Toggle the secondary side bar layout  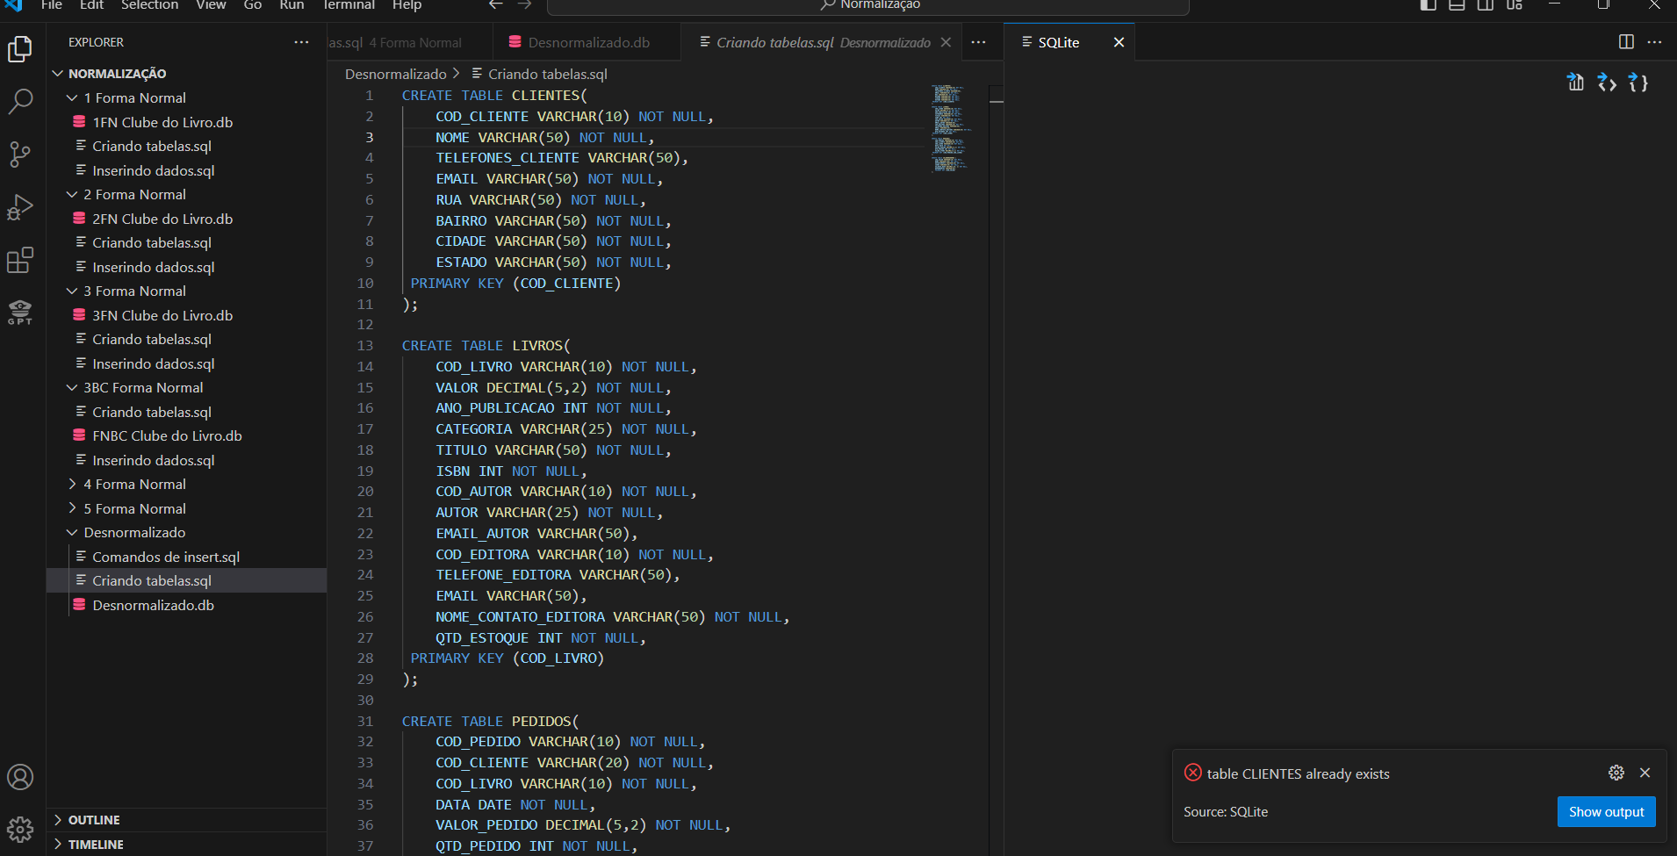tap(1486, 4)
